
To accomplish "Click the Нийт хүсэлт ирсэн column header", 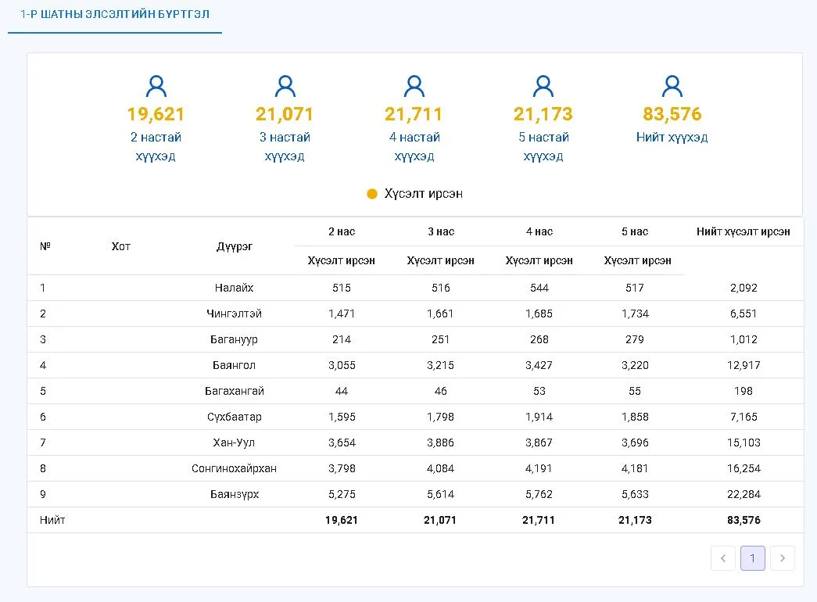I will (744, 231).
